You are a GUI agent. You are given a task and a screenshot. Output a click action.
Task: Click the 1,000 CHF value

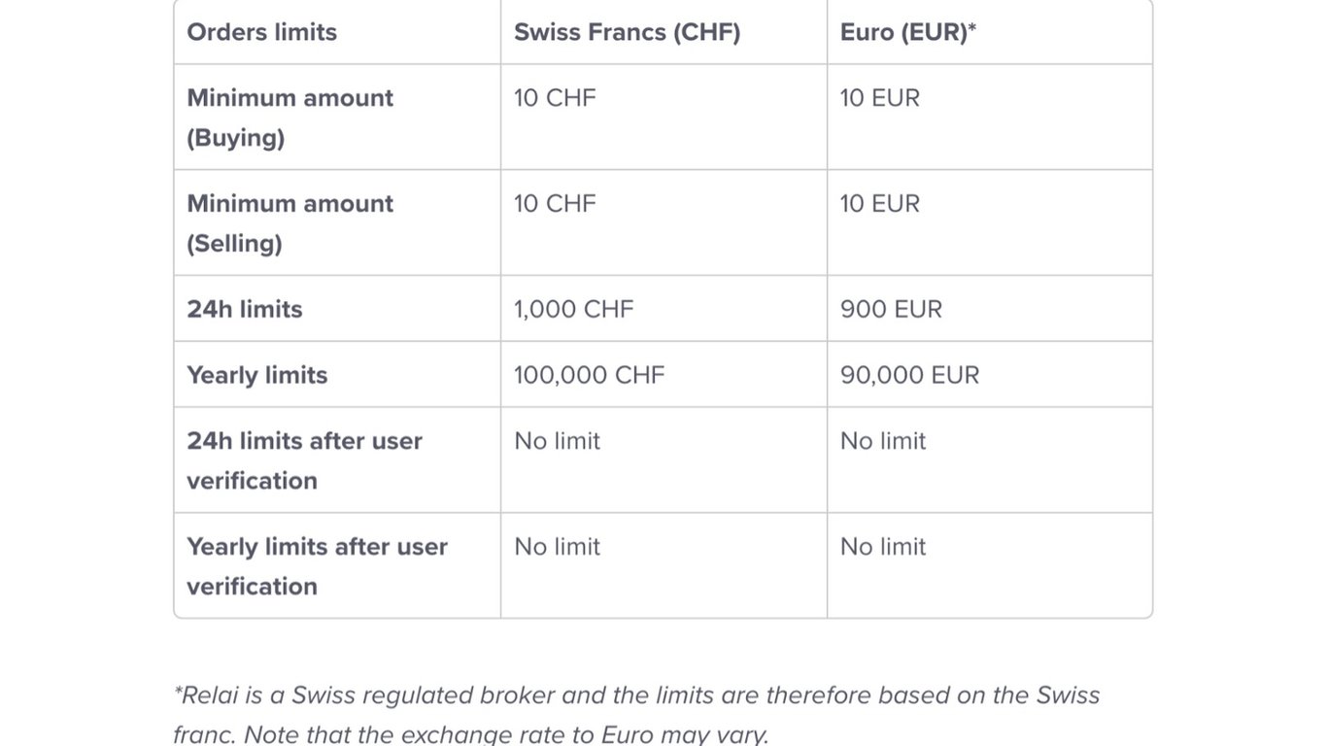click(x=574, y=309)
